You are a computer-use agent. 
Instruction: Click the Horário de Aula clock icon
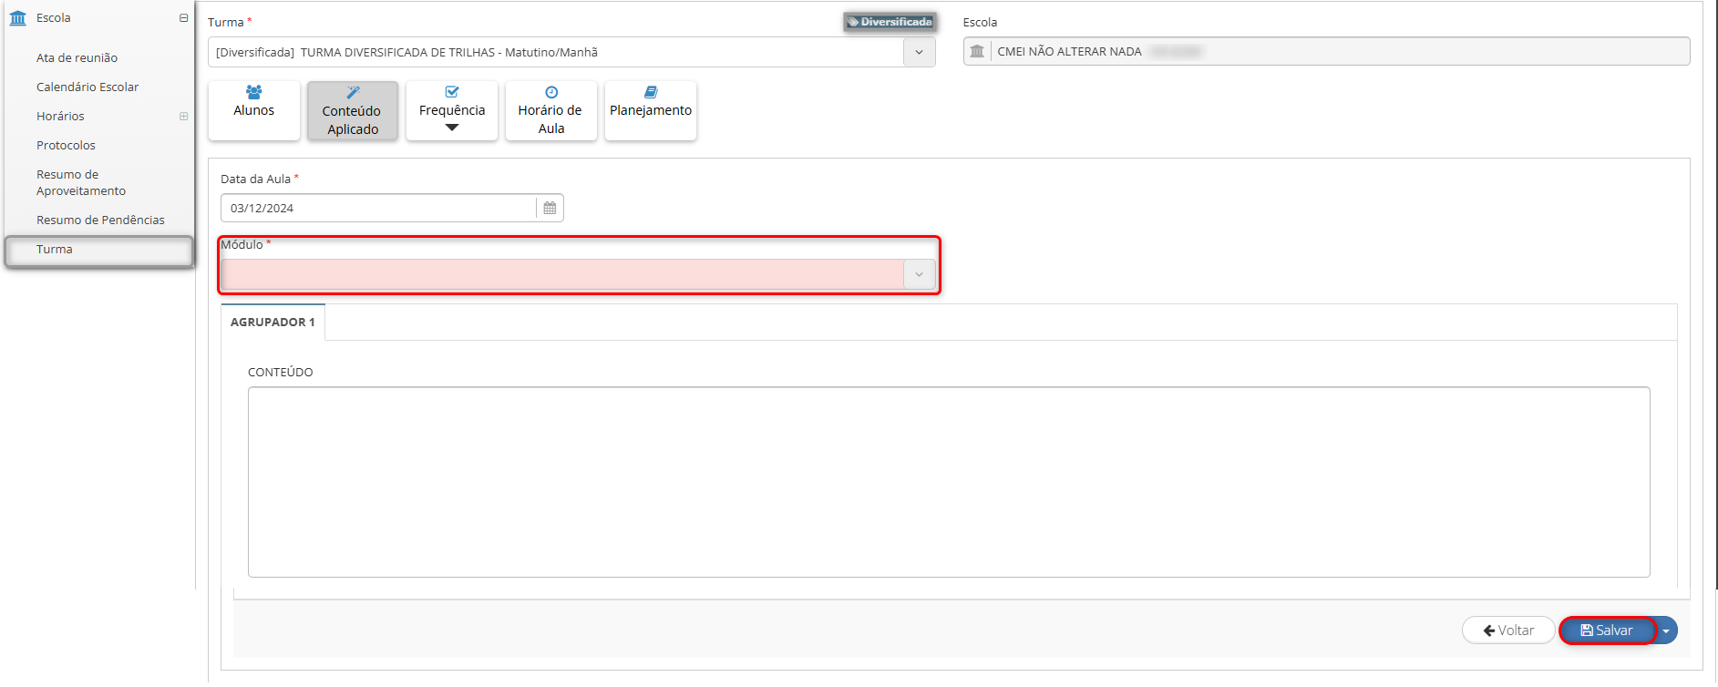point(551,92)
